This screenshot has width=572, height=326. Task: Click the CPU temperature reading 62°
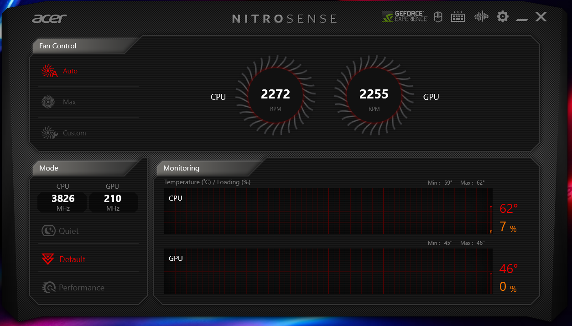509,209
